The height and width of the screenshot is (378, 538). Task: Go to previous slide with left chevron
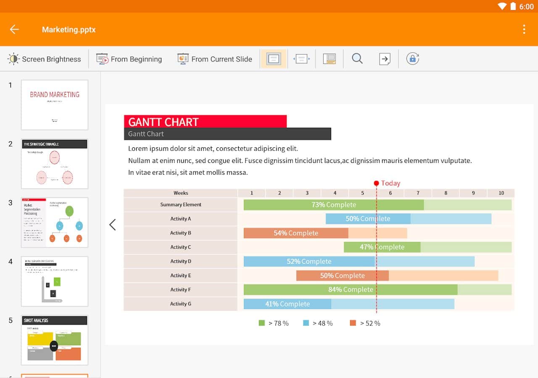click(113, 225)
